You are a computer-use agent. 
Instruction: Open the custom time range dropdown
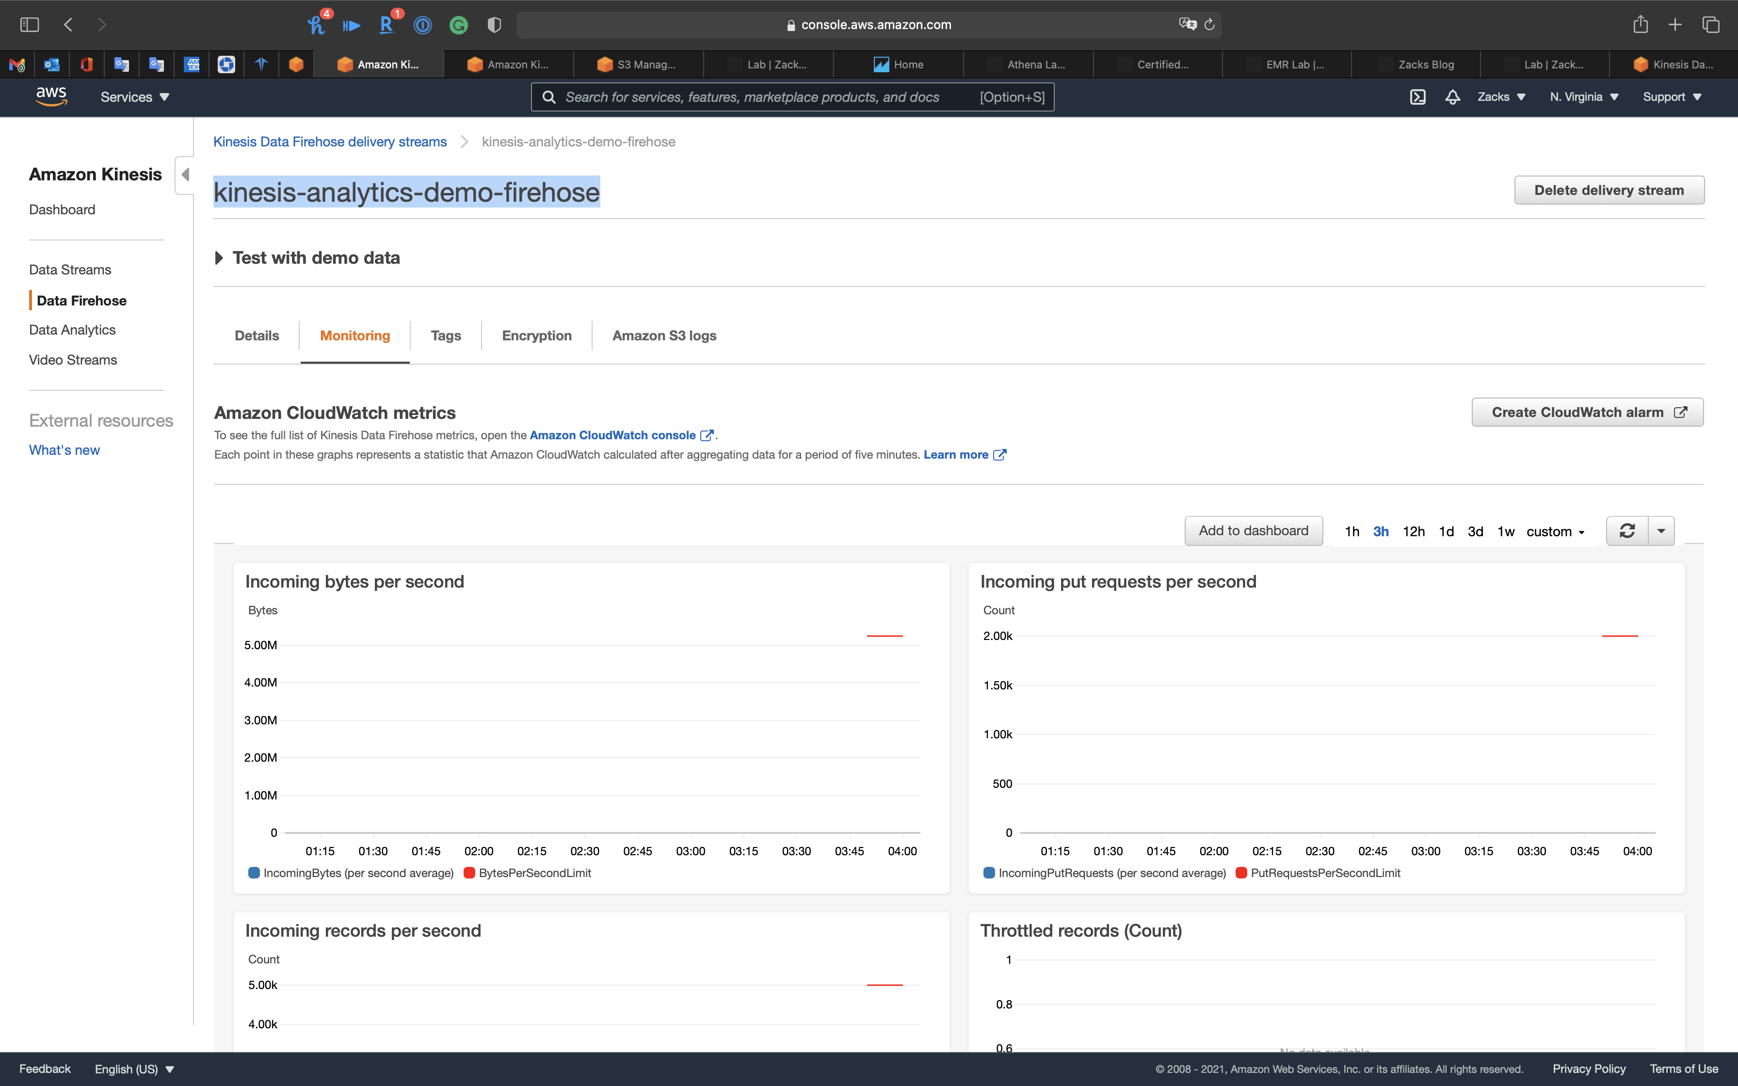1555,531
